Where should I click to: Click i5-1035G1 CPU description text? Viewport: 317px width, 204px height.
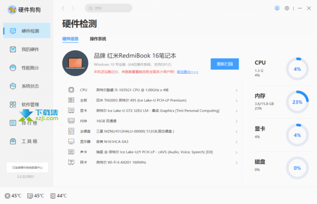click(x=132, y=90)
